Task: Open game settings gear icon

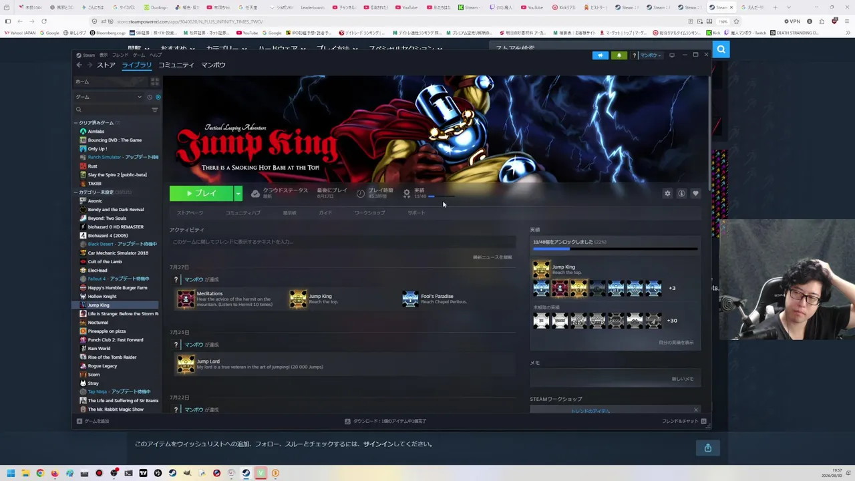Action: (667, 194)
